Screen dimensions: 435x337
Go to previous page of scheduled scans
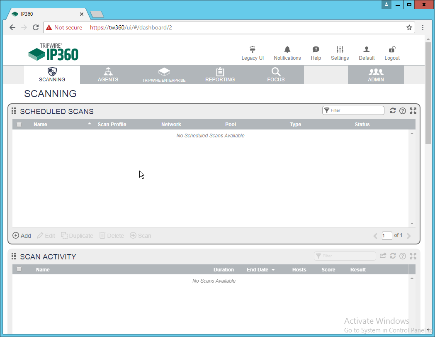point(375,236)
